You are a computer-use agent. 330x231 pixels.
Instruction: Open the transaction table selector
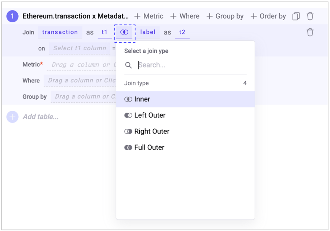click(x=60, y=32)
